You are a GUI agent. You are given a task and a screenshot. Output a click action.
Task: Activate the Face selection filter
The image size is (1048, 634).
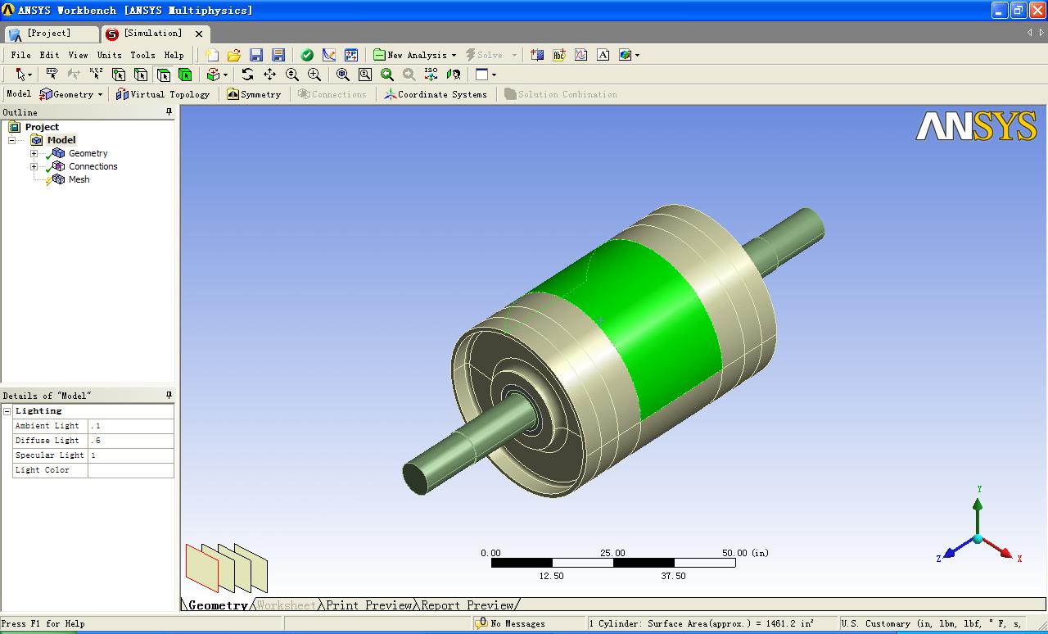pyautogui.click(x=163, y=75)
